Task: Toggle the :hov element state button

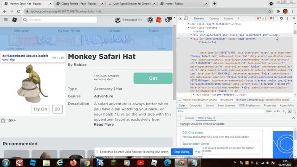Action: coord(269,111)
